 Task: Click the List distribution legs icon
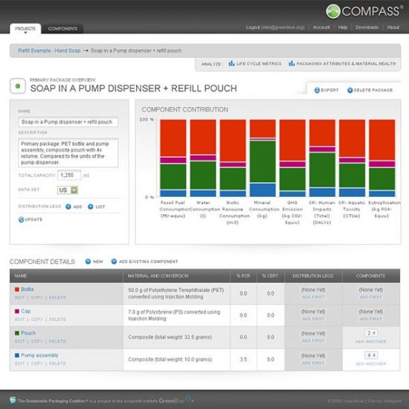(x=91, y=207)
